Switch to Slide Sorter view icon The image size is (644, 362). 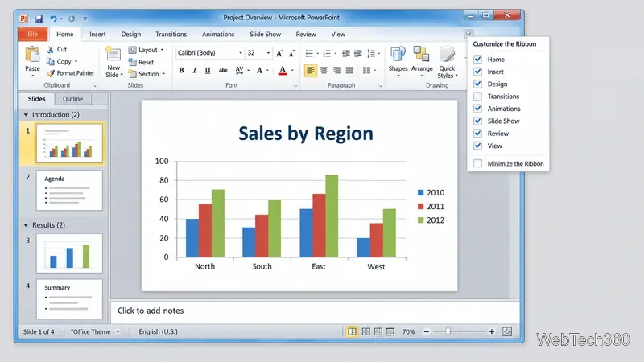click(x=366, y=331)
